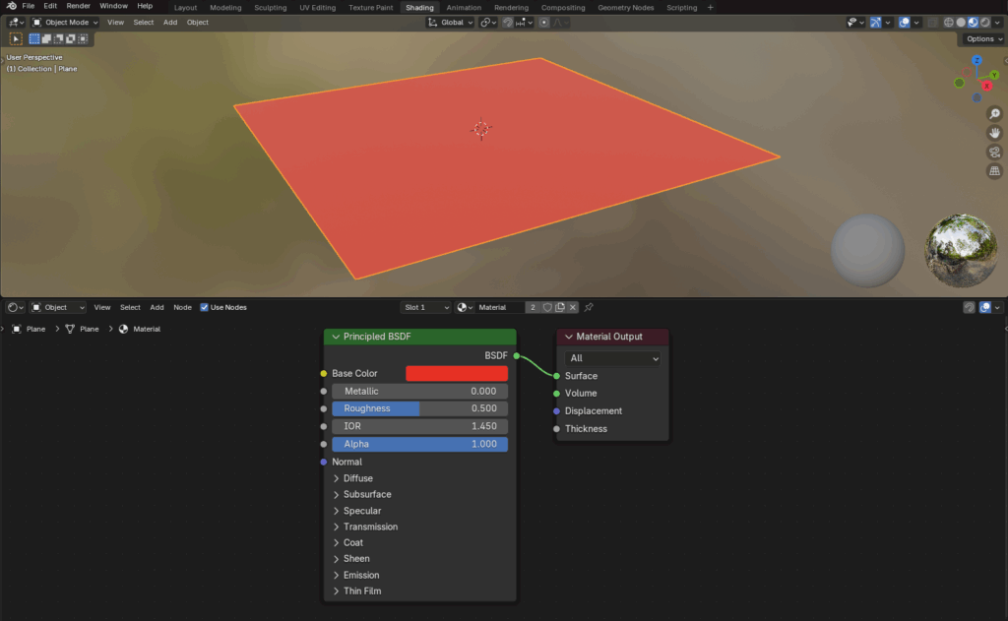Click the Zoom viewport magnifier icon
Image resolution: width=1008 pixels, height=621 pixels.
pos(994,114)
